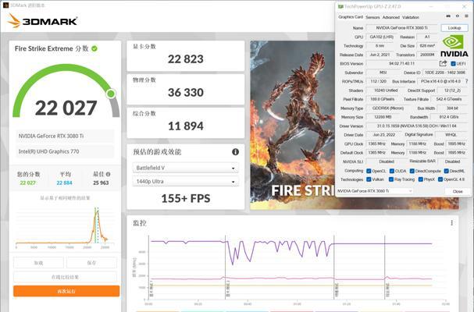The image size is (474, 312).
Task: Click the GPU field GA102 (LHR)
Action: 382,37
